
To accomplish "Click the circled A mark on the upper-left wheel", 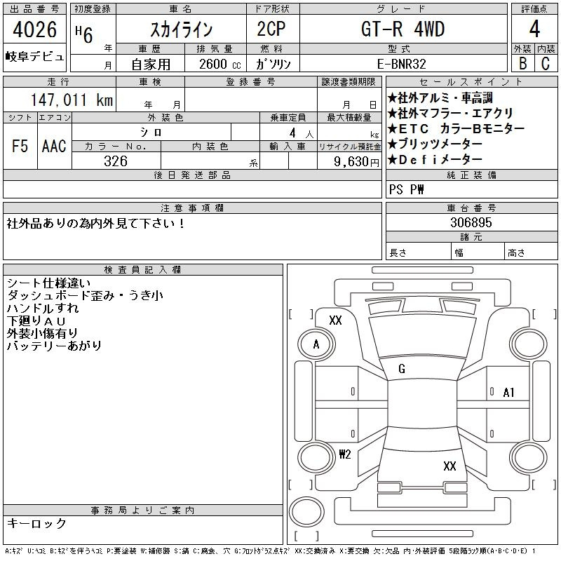I will tap(316, 344).
